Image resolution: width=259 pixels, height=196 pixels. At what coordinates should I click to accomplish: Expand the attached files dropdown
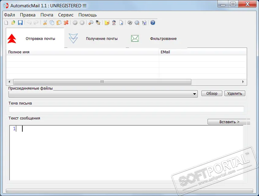195,94
